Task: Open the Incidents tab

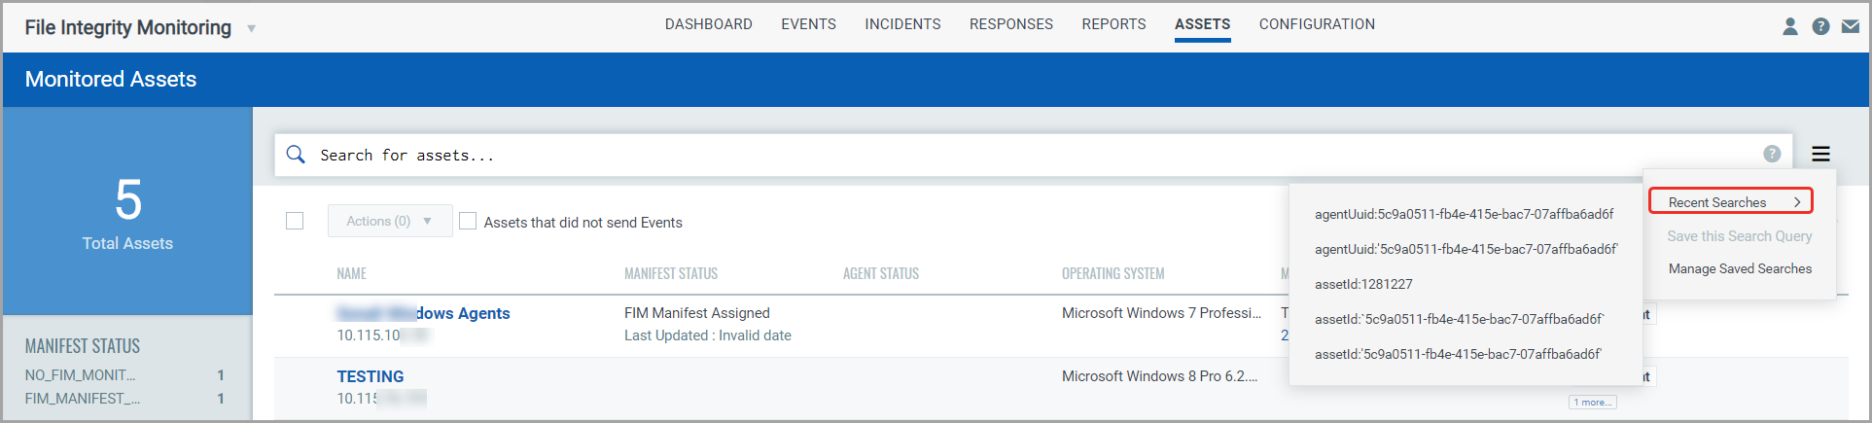Action: coord(902,24)
